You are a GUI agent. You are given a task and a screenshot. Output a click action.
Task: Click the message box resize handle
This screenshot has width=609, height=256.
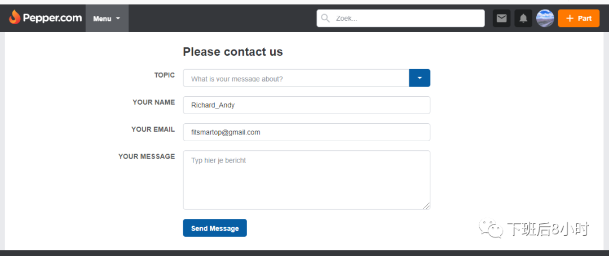click(427, 206)
